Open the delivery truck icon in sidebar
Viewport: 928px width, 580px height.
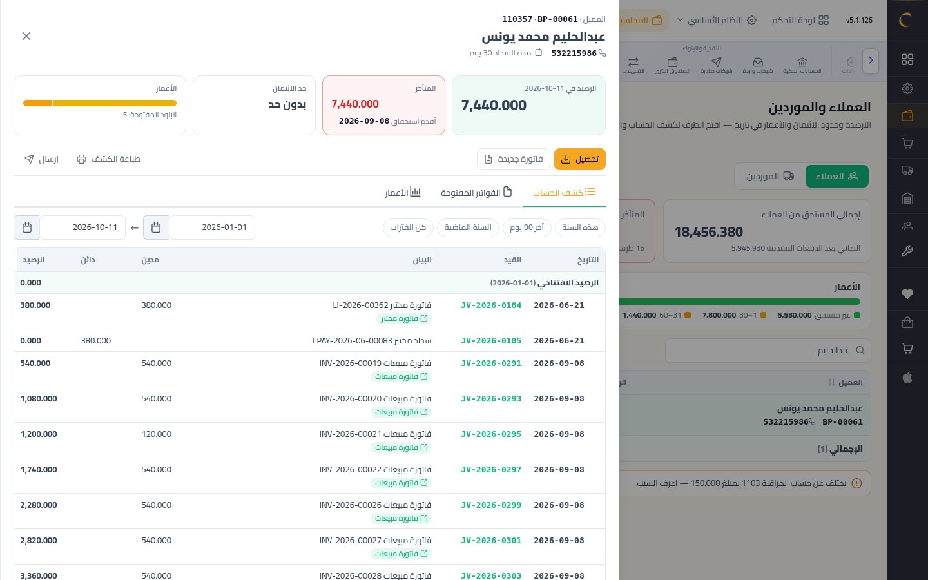tap(907, 170)
